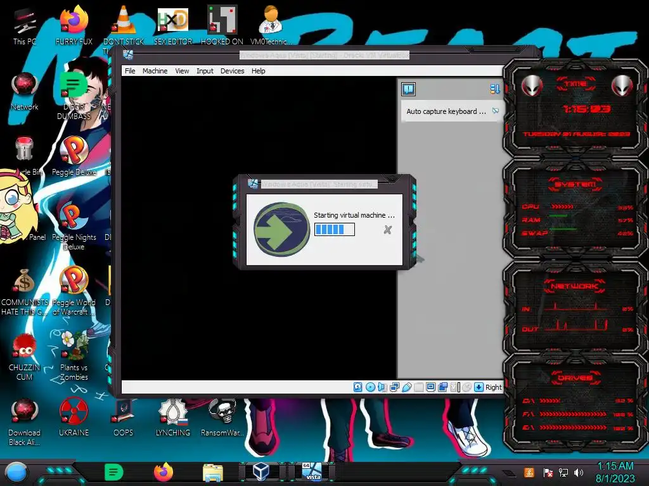The width and height of the screenshot is (649, 486).
Task: Click the optical disk indicator in status bar
Action: pyautogui.click(x=370, y=387)
